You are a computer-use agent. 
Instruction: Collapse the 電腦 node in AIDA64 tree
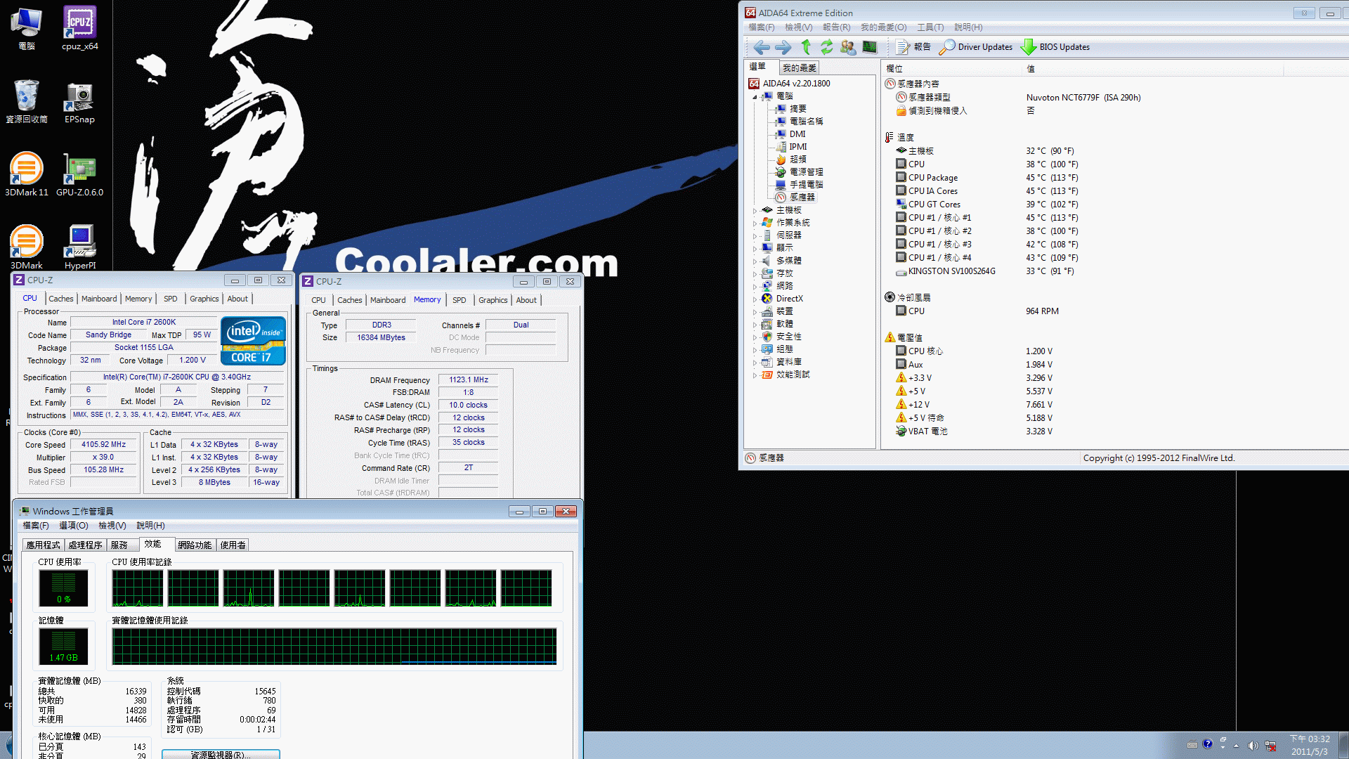755,96
